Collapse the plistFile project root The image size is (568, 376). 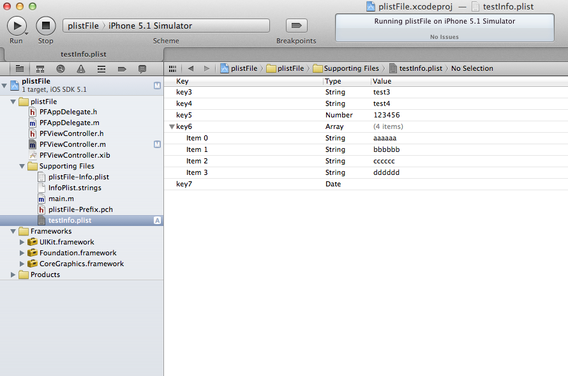coord(4,86)
